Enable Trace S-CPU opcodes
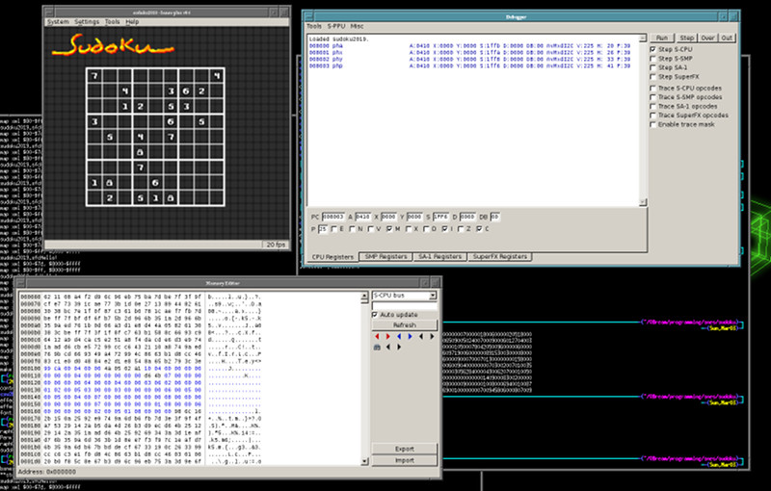Viewport: 771px width, 491px height. (653, 89)
